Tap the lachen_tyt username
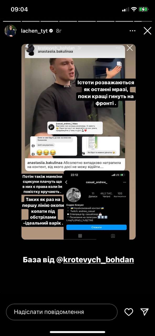This screenshot has height=336, width=155. pyautogui.click(x=34, y=31)
